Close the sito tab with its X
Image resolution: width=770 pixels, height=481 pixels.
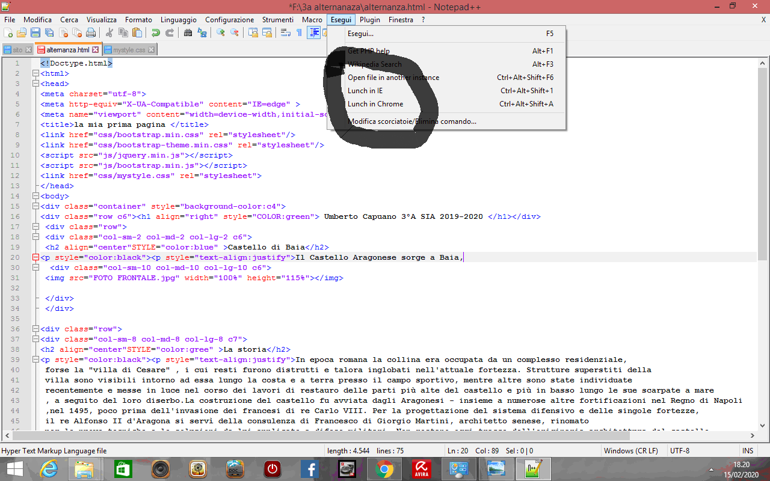(x=28, y=50)
